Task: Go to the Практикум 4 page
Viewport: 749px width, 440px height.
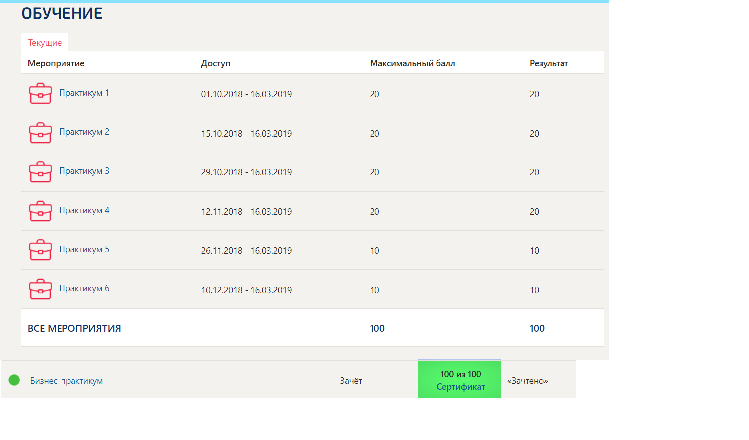Action: click(x=84, y=210)
